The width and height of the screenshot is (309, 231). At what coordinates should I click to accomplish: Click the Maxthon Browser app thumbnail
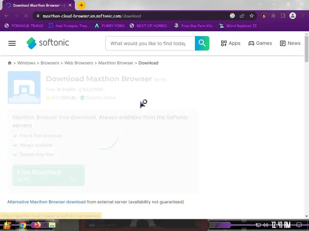24,87
